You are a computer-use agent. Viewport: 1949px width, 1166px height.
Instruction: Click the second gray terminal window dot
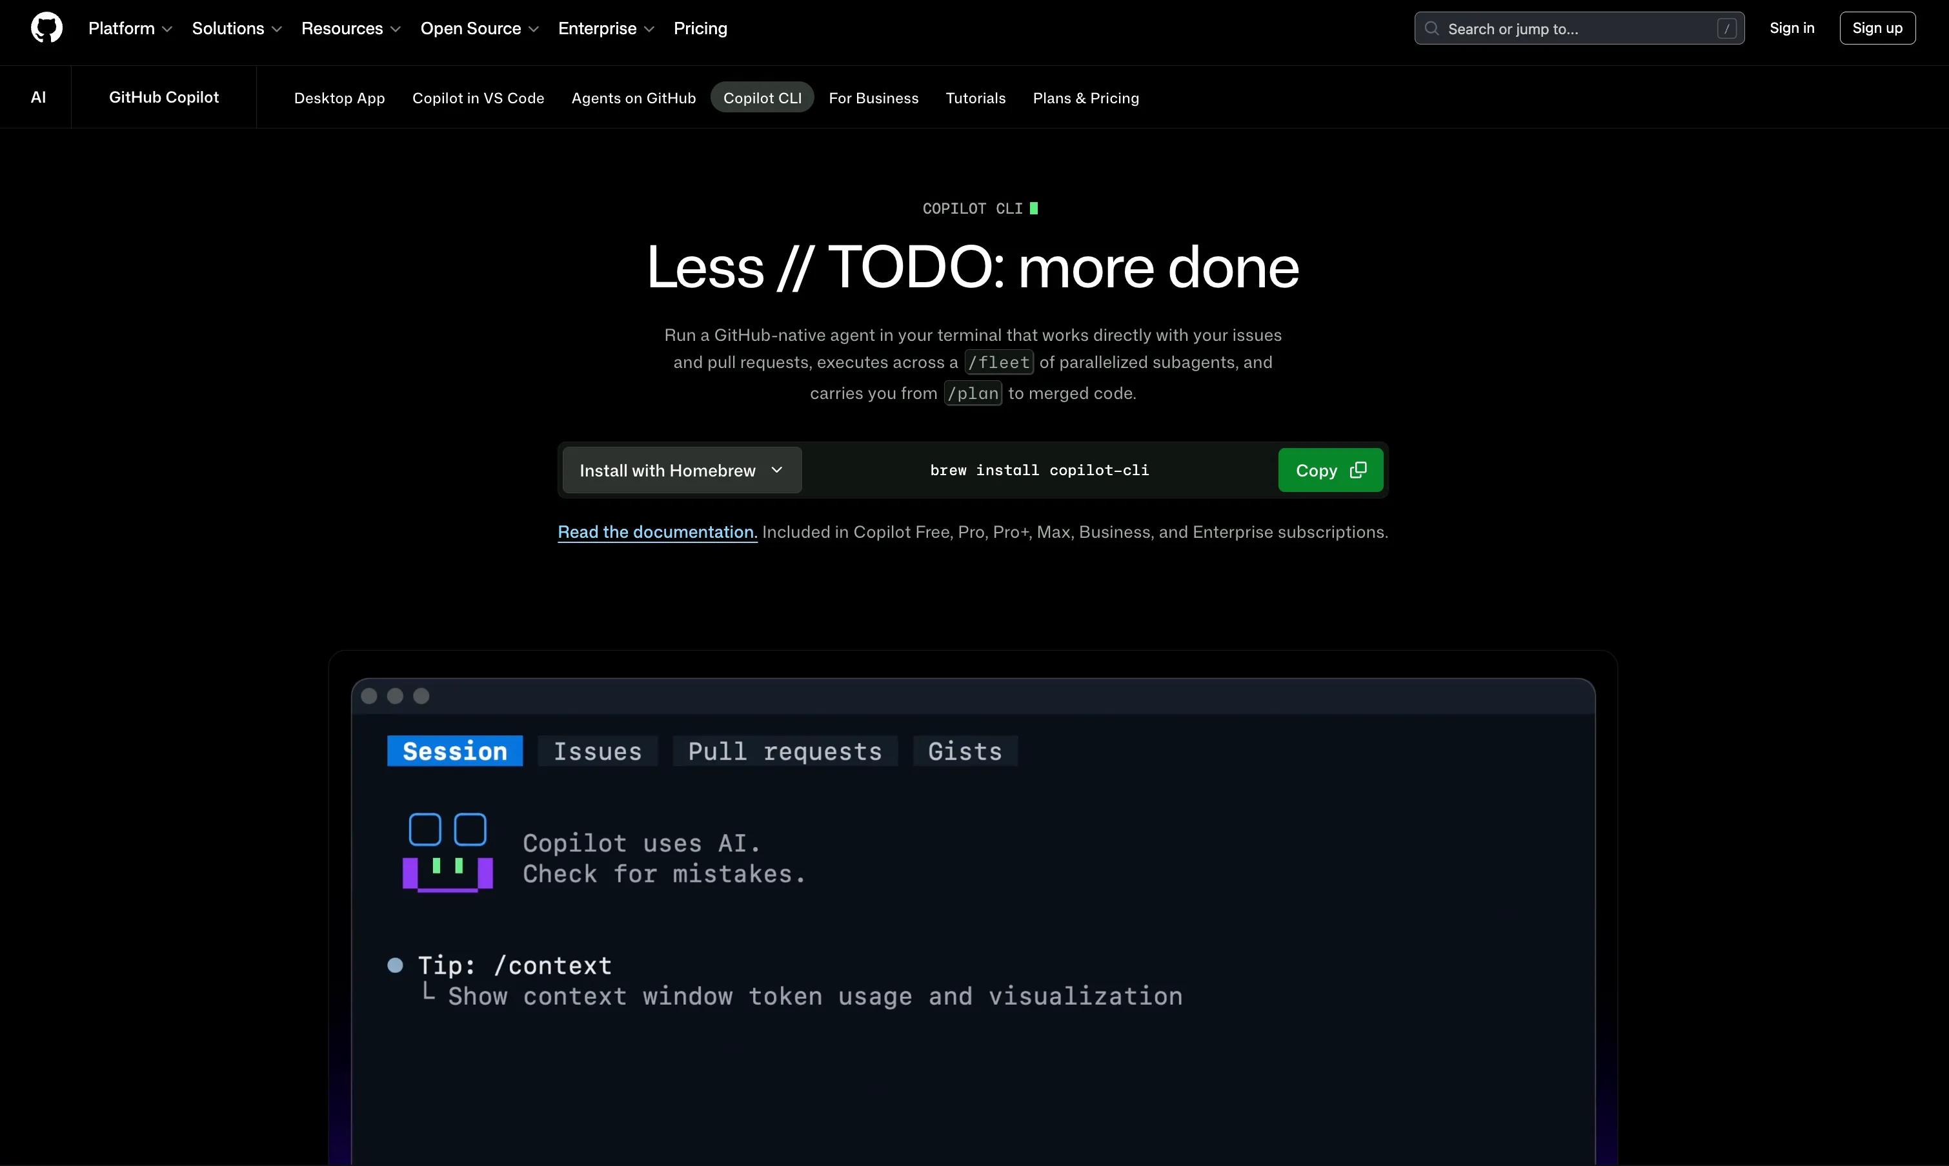(x=395, y=696)
